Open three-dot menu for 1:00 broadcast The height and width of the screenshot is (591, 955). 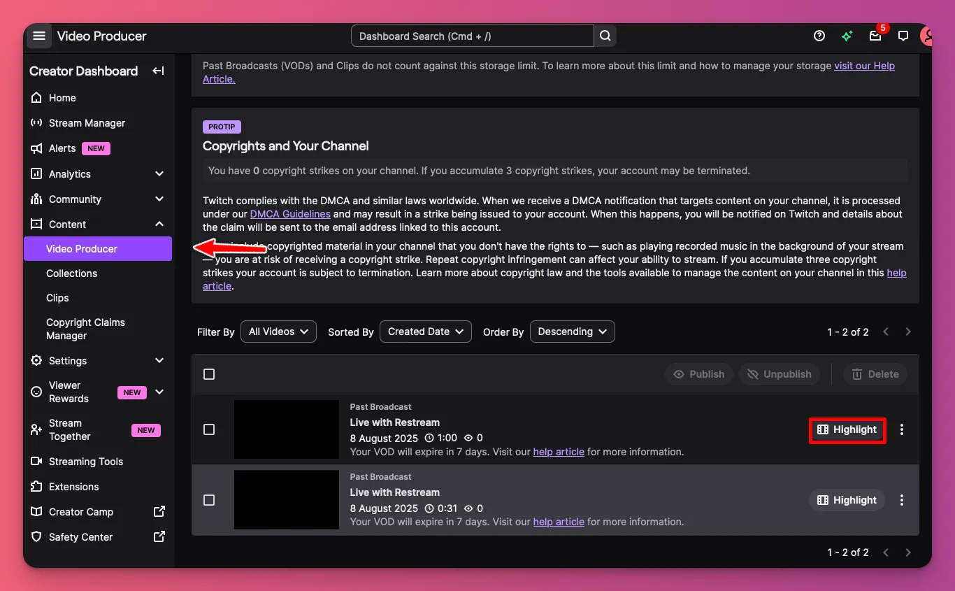click(902, 429)
